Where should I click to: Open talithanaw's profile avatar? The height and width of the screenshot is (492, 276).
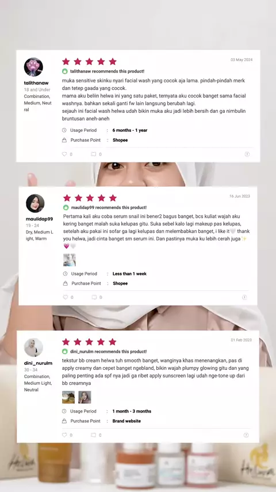coord(33,67)
